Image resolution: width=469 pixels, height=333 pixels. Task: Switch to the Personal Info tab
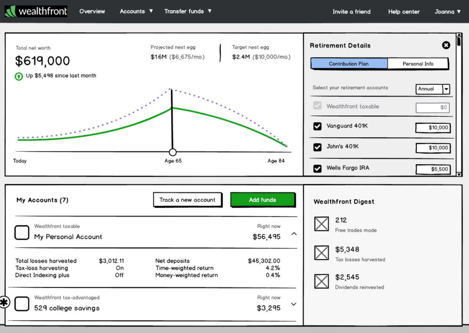click(x=418, y=64)
